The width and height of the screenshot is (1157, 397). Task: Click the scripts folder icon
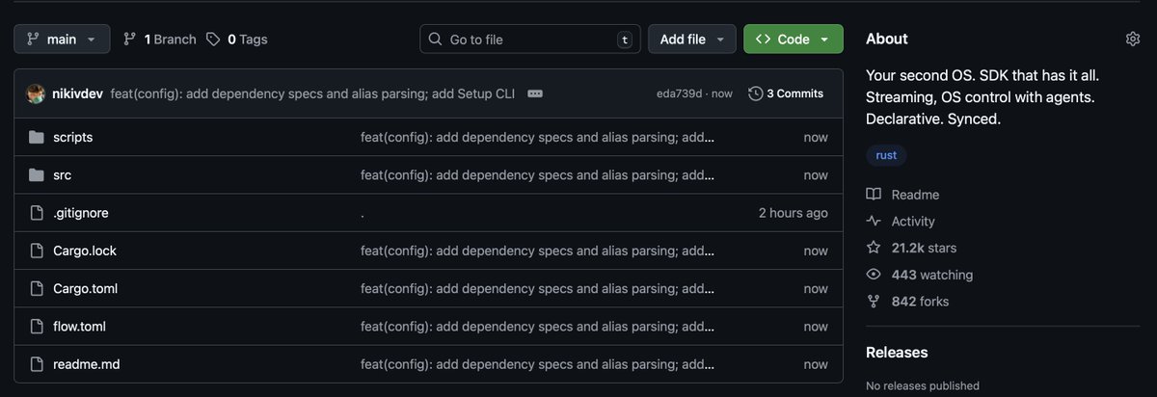click(37, 137)
